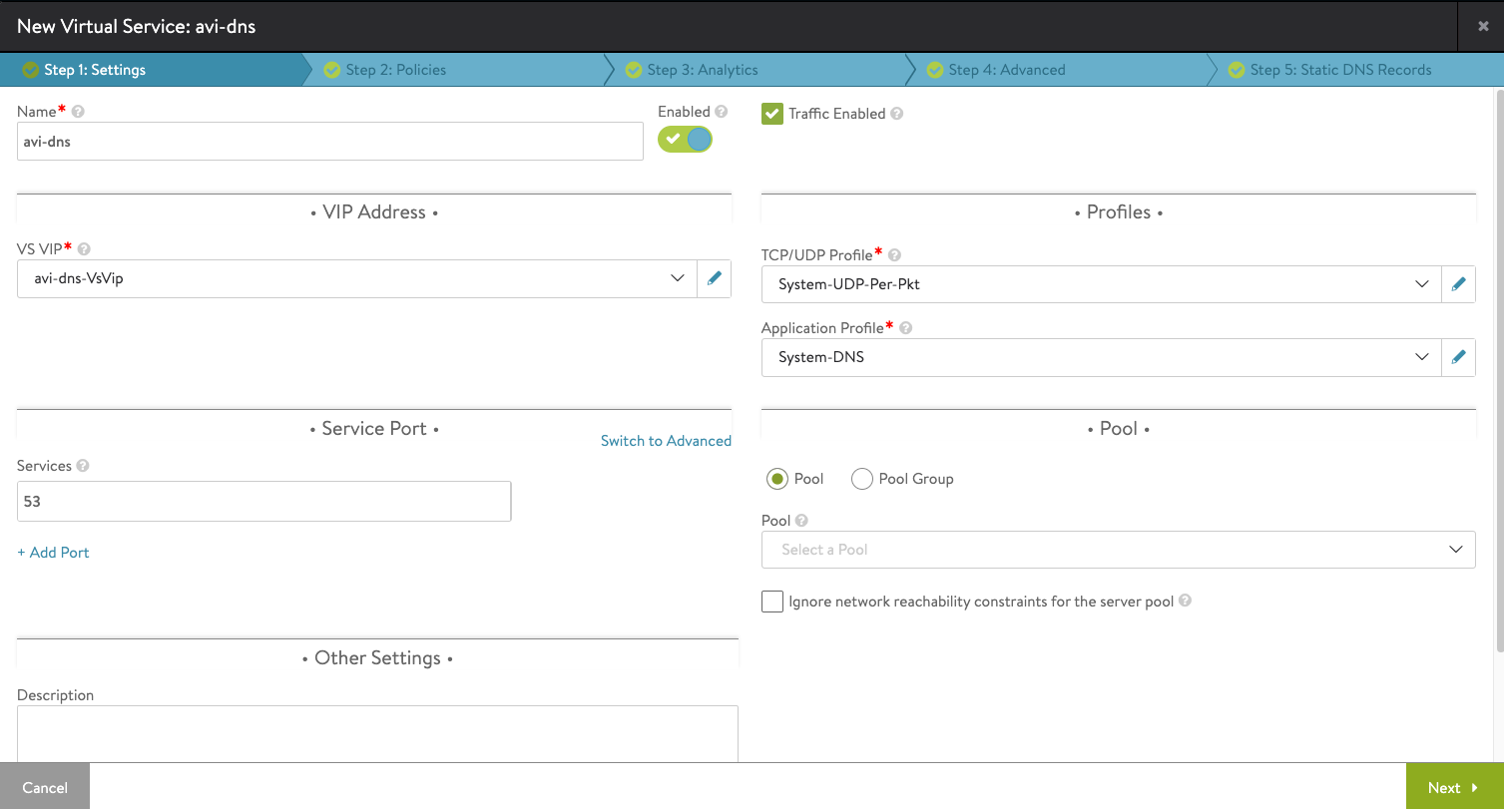
Task: Click the Cancel button
Action: click(45, 787)
